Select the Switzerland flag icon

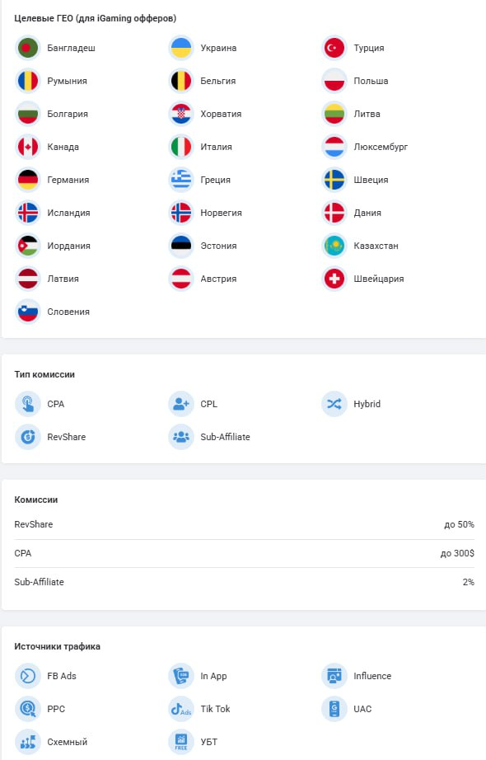coord(334,279)
